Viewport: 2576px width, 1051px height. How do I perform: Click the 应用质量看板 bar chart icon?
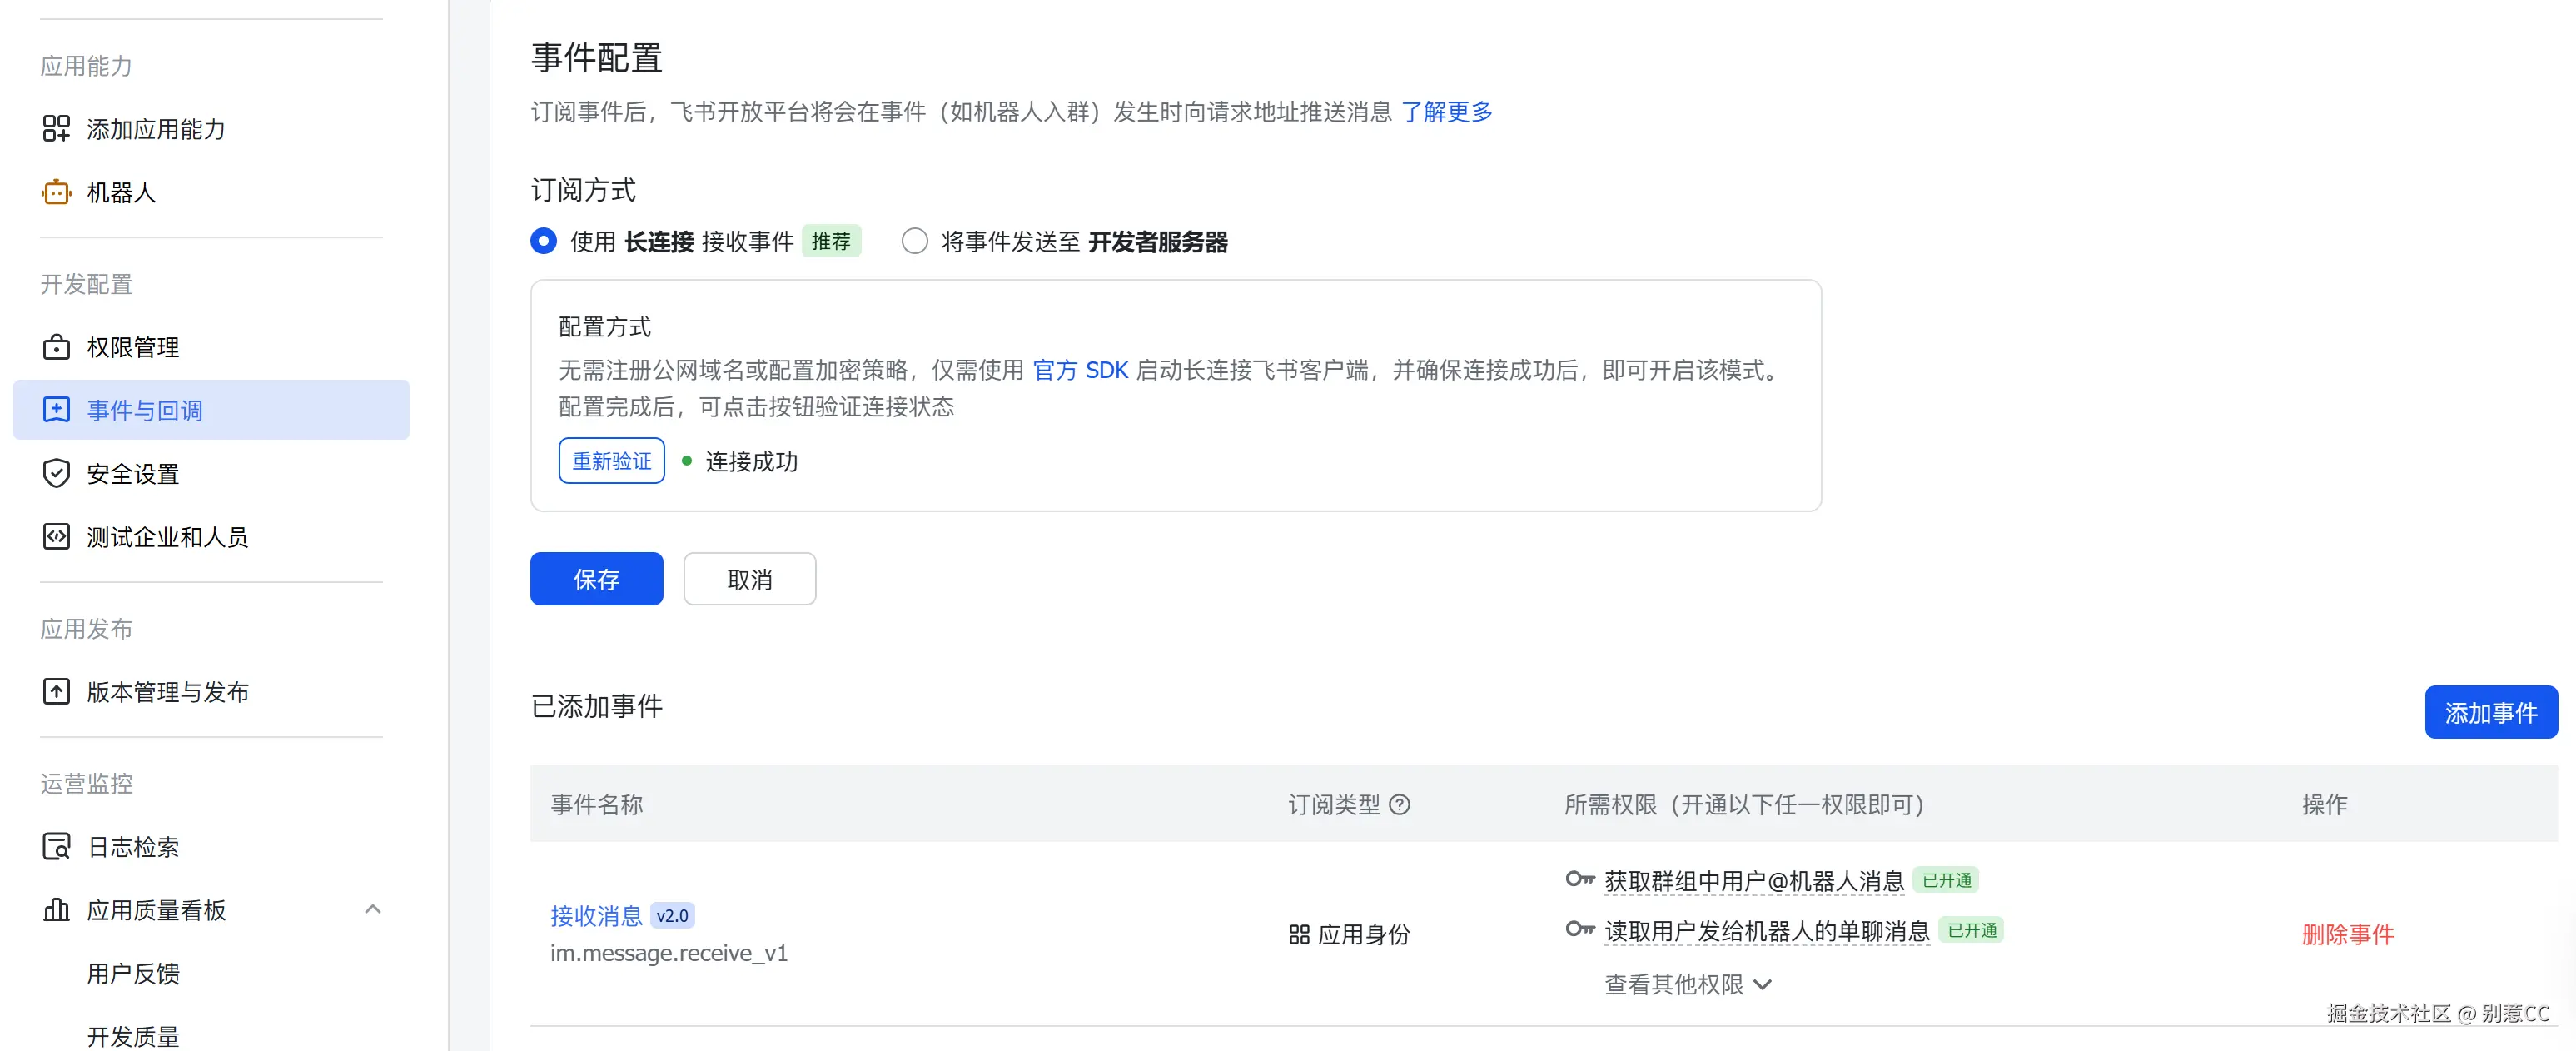coord(56,910)
